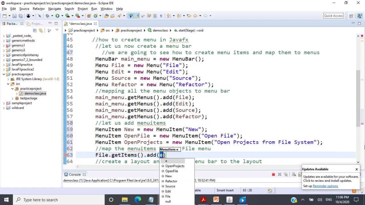Click the Windows Start button
Viewport: 365px width, 205px height.
[6, 200]
